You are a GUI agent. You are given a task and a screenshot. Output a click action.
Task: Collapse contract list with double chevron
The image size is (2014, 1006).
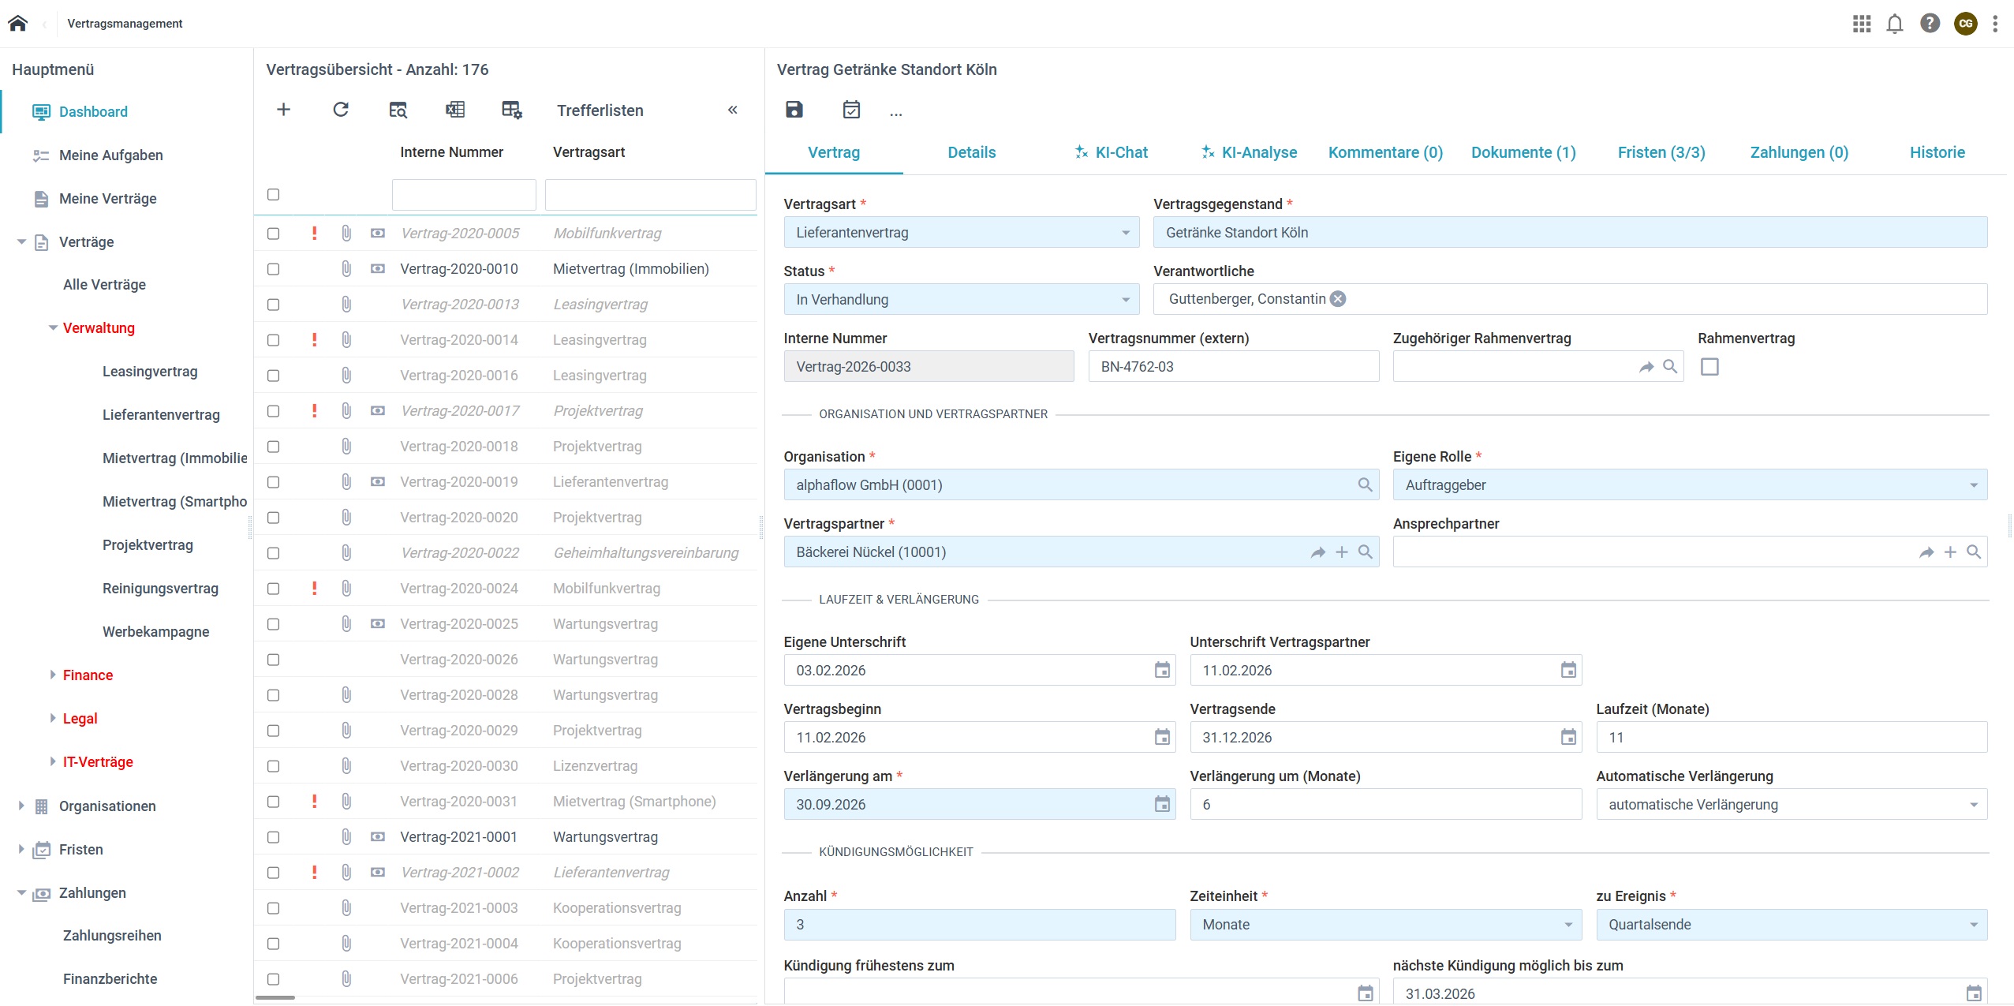732,110
